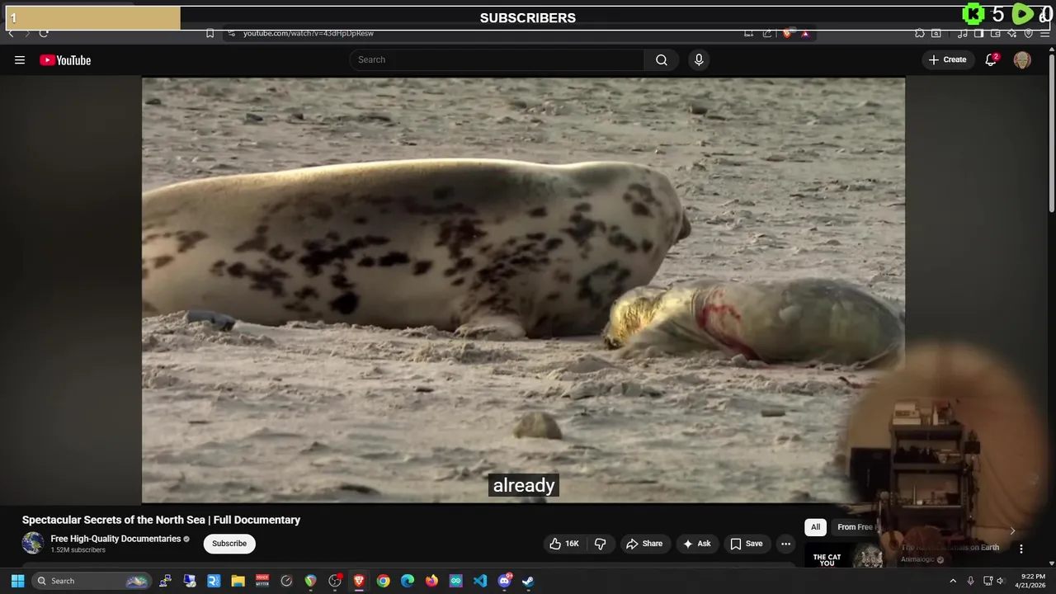The image size is (1056, 594).
Task: Open the YouTube hamburger guide menu
Action: click(x=20, y=59)
